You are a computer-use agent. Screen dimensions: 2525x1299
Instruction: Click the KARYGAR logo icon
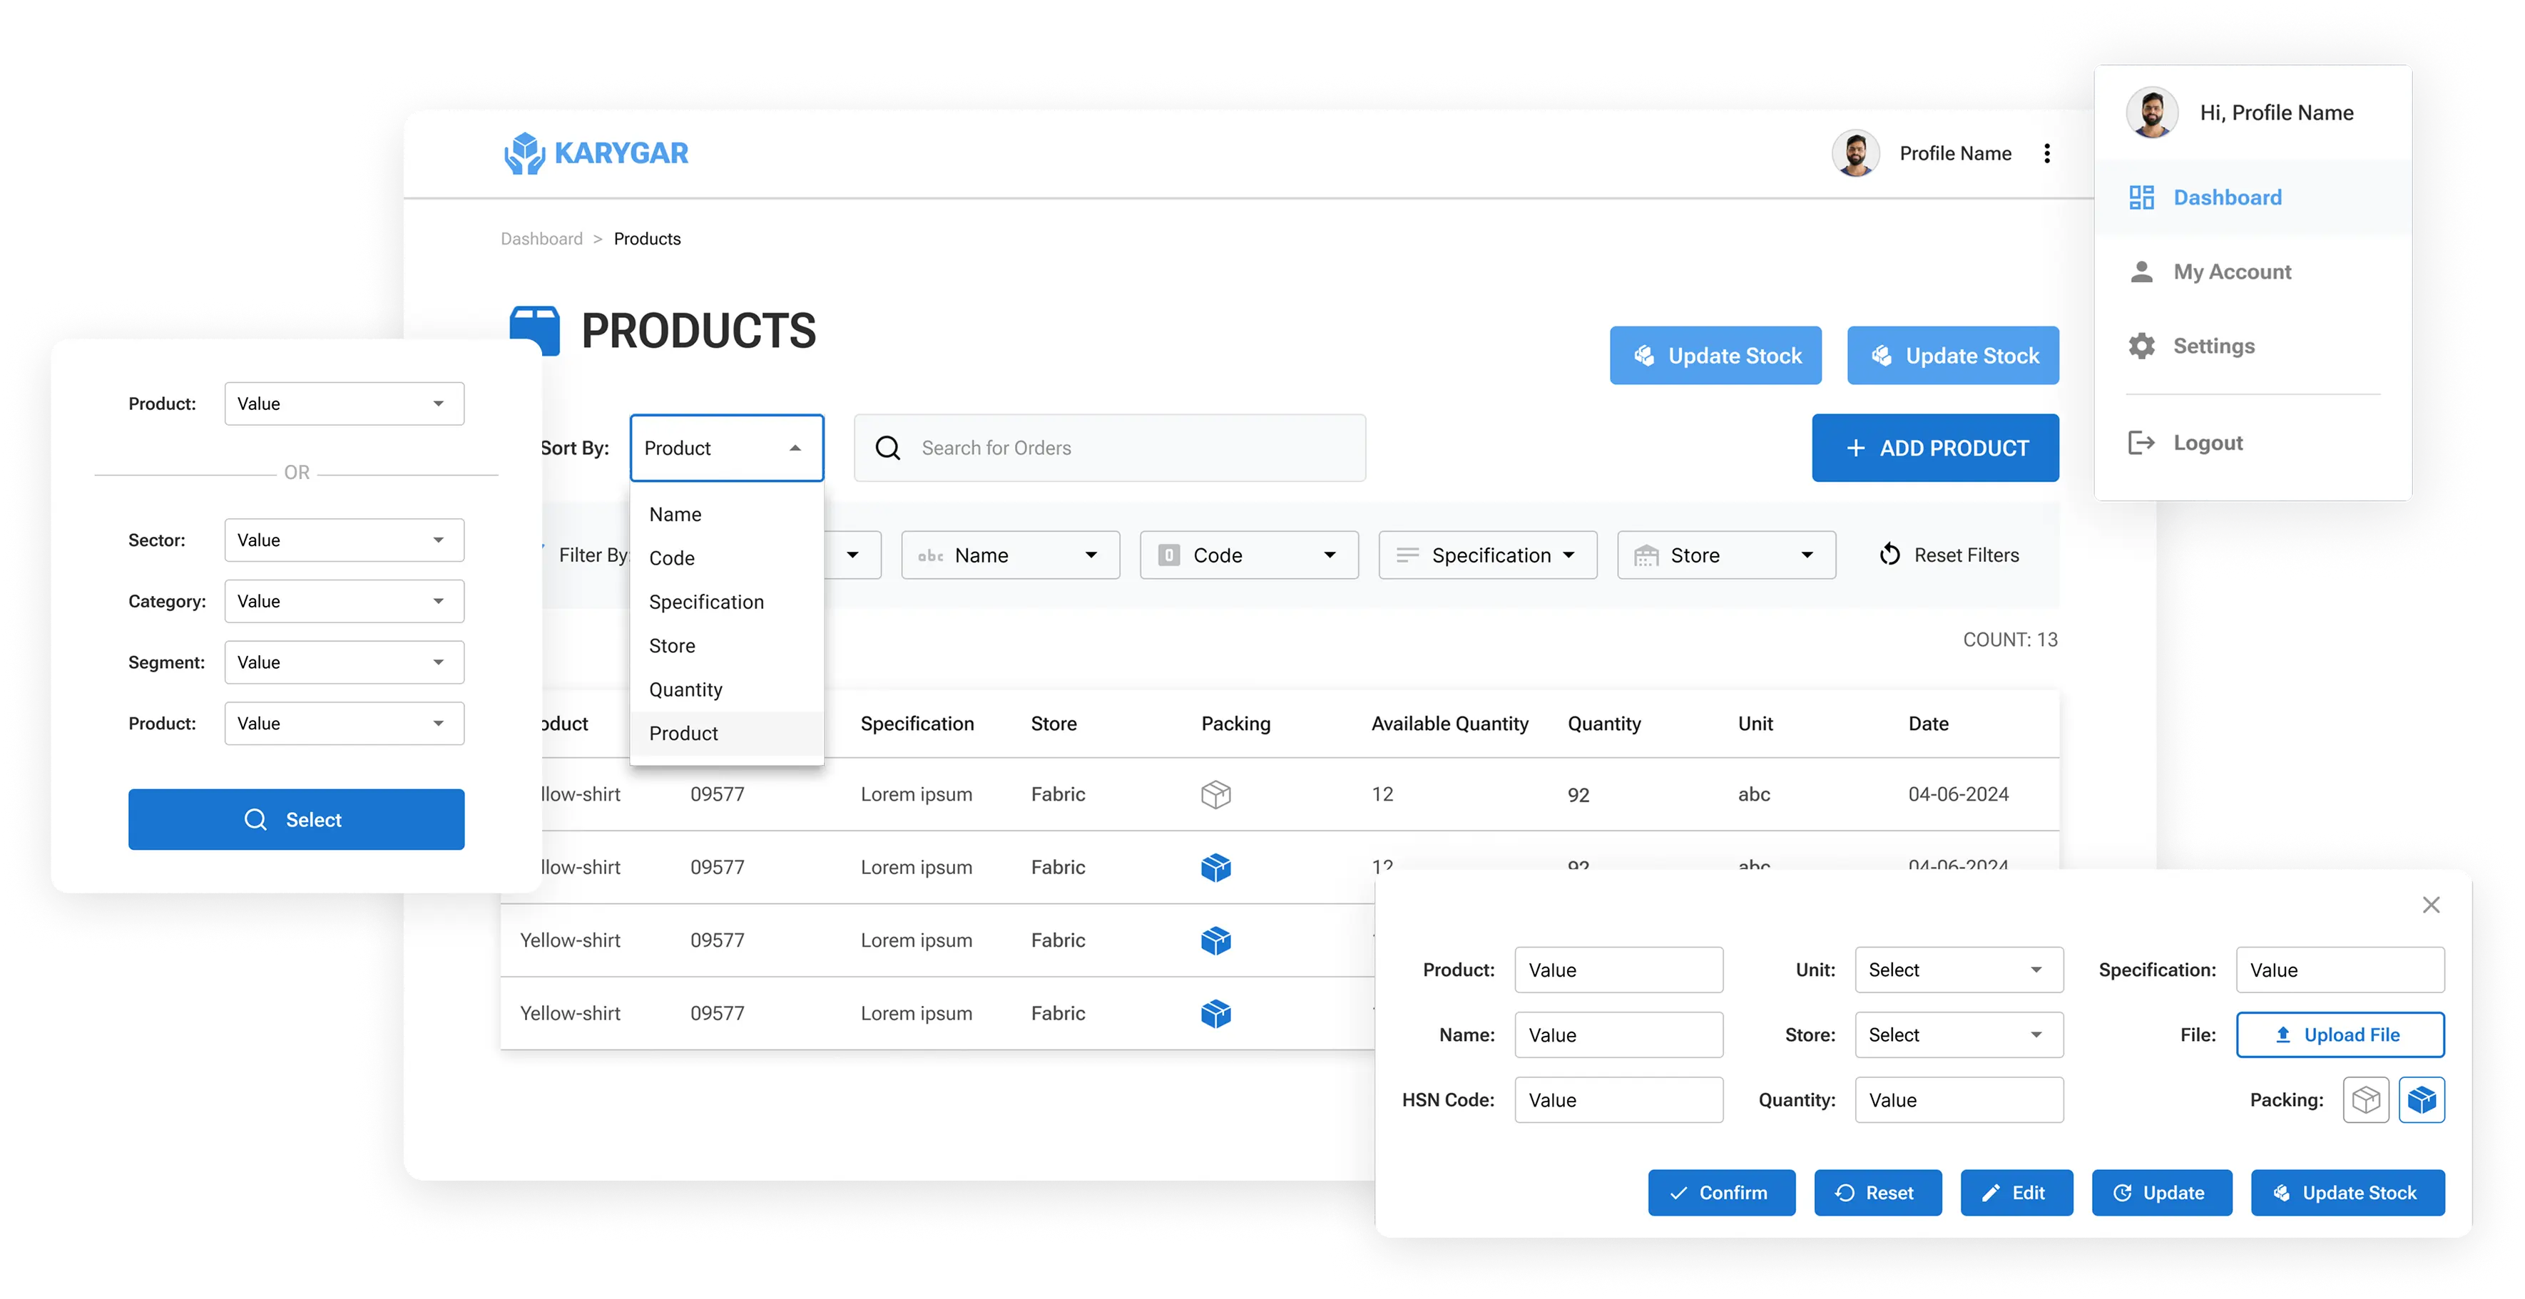tap(526, 153)
